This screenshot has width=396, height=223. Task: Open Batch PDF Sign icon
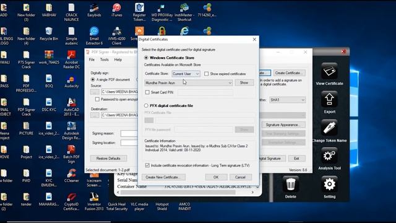(72, 154)
